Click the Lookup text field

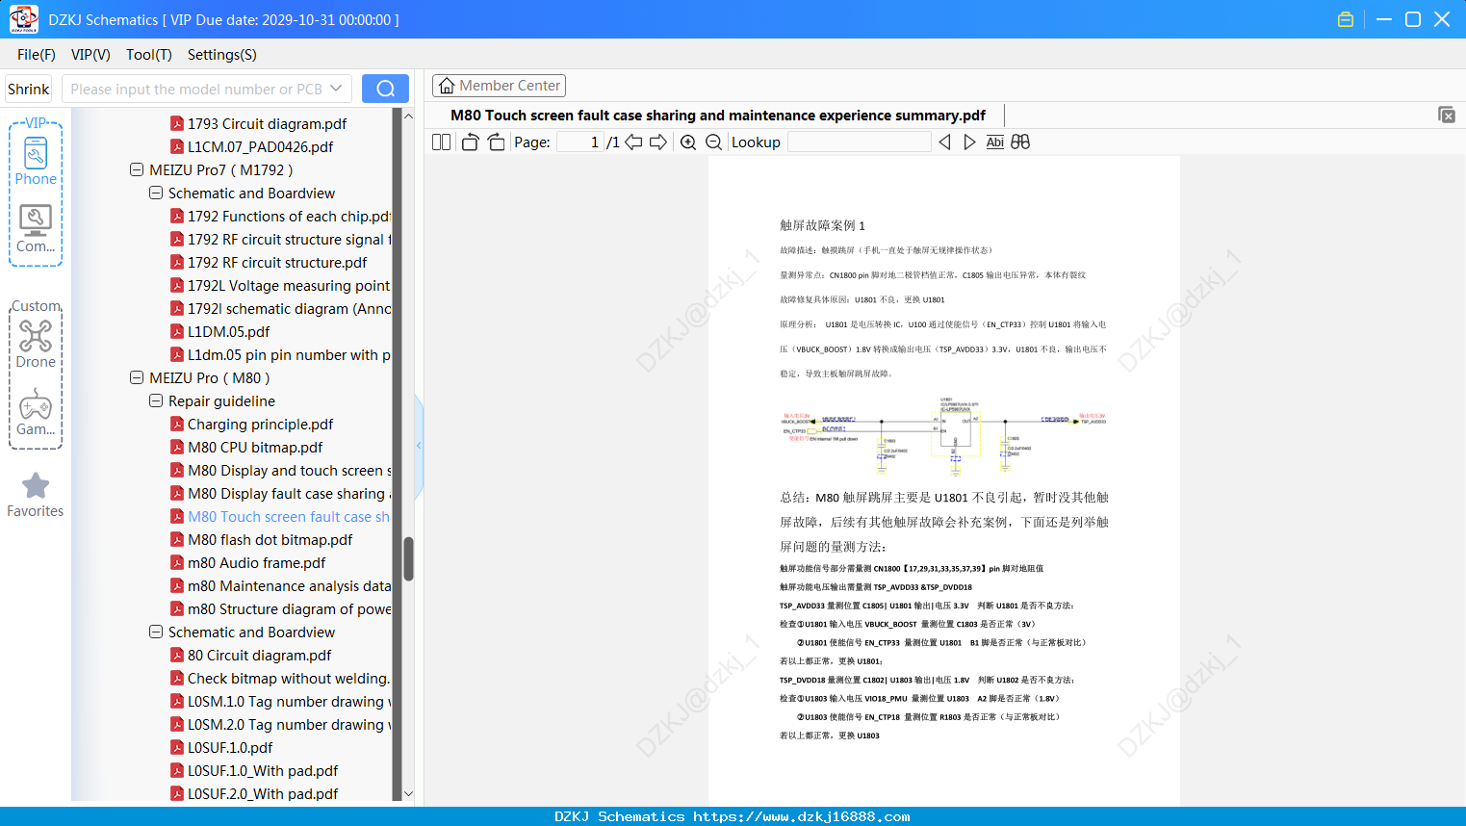859,142
